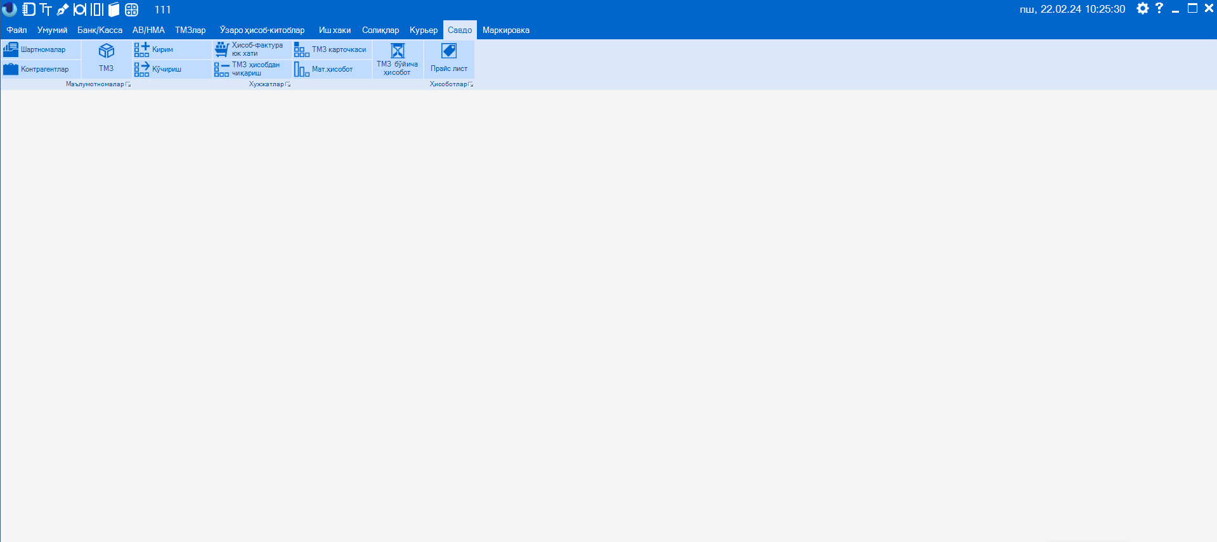Open Контрагентлар list
This screenshot has width=1217, height=542.
coord(41,69)
